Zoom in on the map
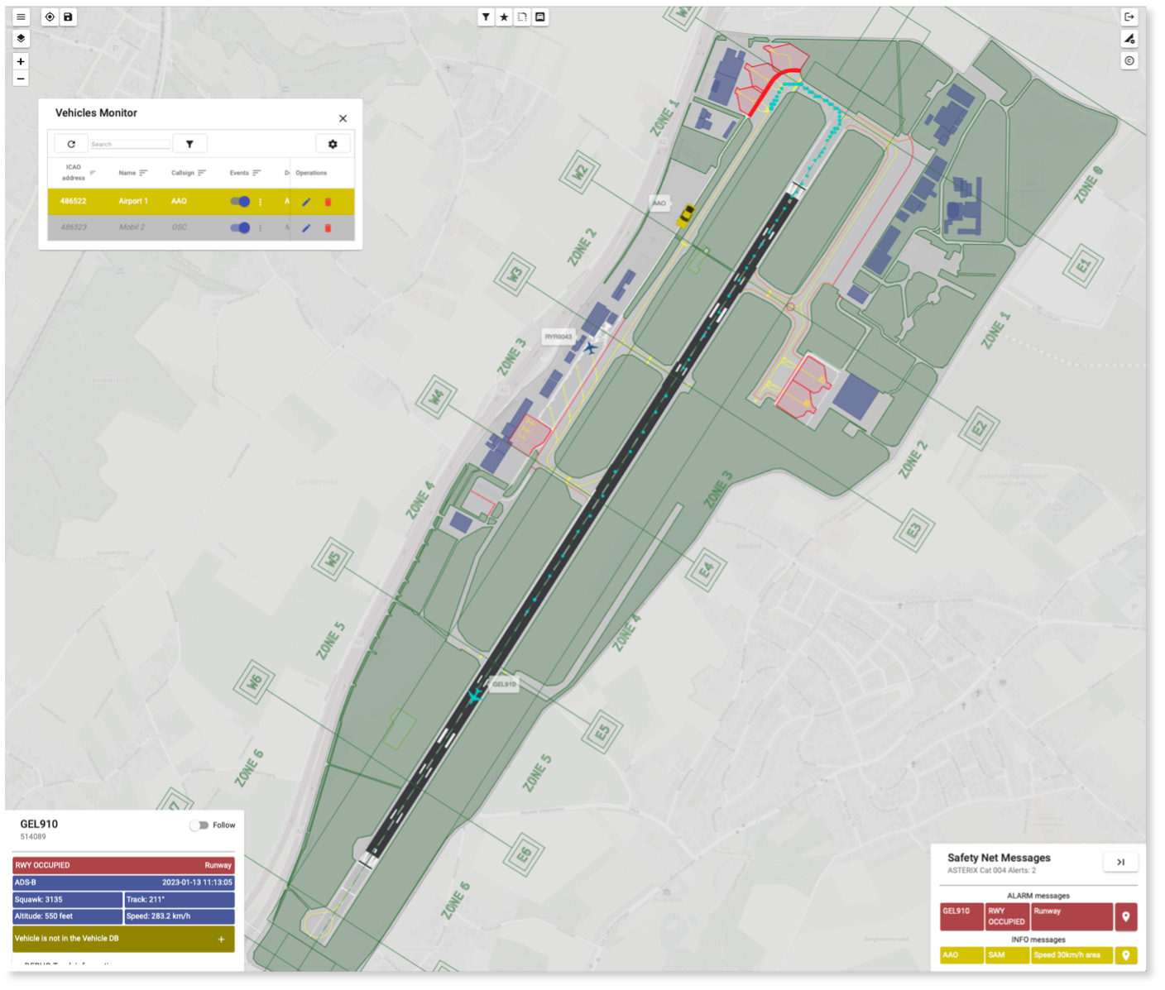This screenshot has height=990, width=1165. click(21, 61)
